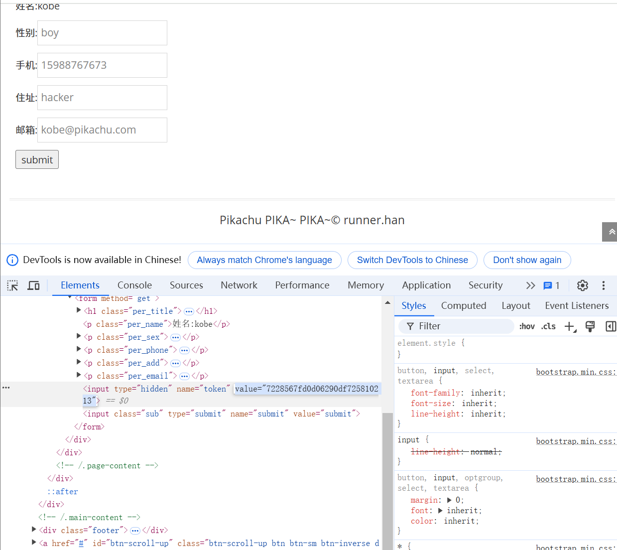Click the font-family: inherit declaration
617x550 pixels.
(458, 393)
